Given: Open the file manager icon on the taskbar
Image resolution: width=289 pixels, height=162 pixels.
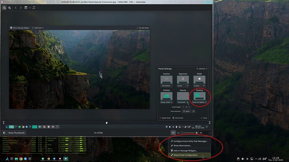Looking at the screenshot, I should tap(16, 159).
